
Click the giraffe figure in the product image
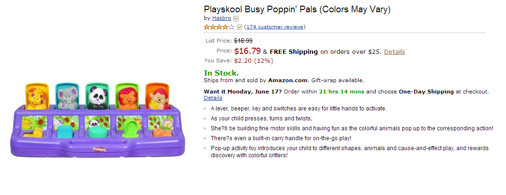37,98
